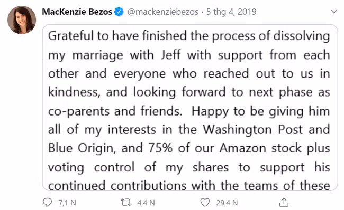
Task: Open the tweet via the 5 thg 4, 2019 date
Action: coord(231,12)
